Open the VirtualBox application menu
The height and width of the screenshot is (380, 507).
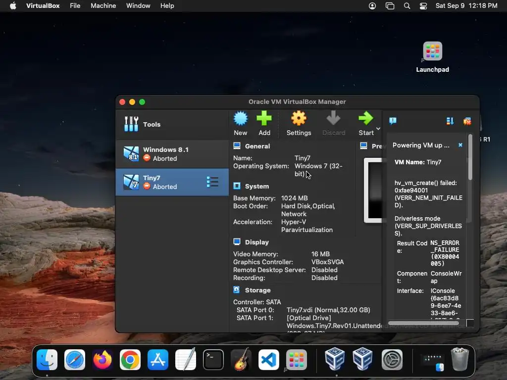[x=43, y=6]
